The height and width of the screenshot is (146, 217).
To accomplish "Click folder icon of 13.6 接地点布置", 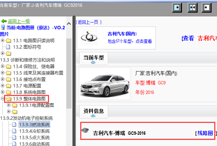I will click(x=9, y=79).
